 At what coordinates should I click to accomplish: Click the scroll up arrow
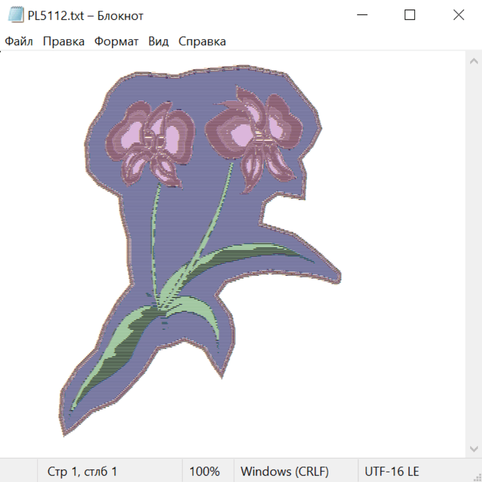click(473, 62)
